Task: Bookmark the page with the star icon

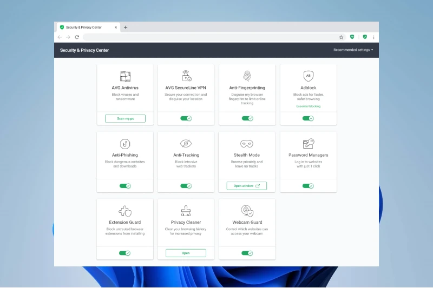Action: pos(341,37)
